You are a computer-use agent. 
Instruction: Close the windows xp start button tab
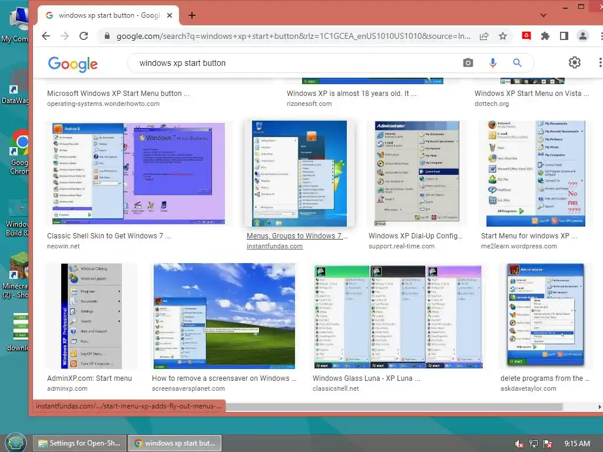coord(170,15)
